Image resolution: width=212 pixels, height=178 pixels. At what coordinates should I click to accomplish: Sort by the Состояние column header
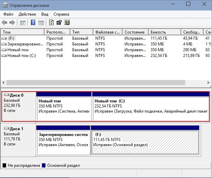(135, 32)
